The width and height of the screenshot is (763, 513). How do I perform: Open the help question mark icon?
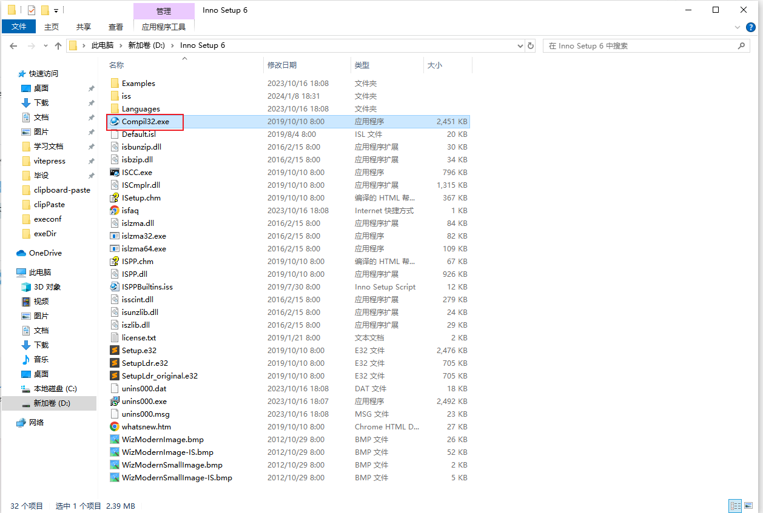pos(751,27)
